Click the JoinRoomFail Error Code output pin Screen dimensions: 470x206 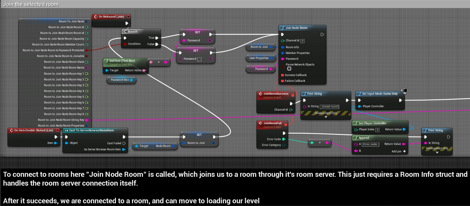point(283,139)
